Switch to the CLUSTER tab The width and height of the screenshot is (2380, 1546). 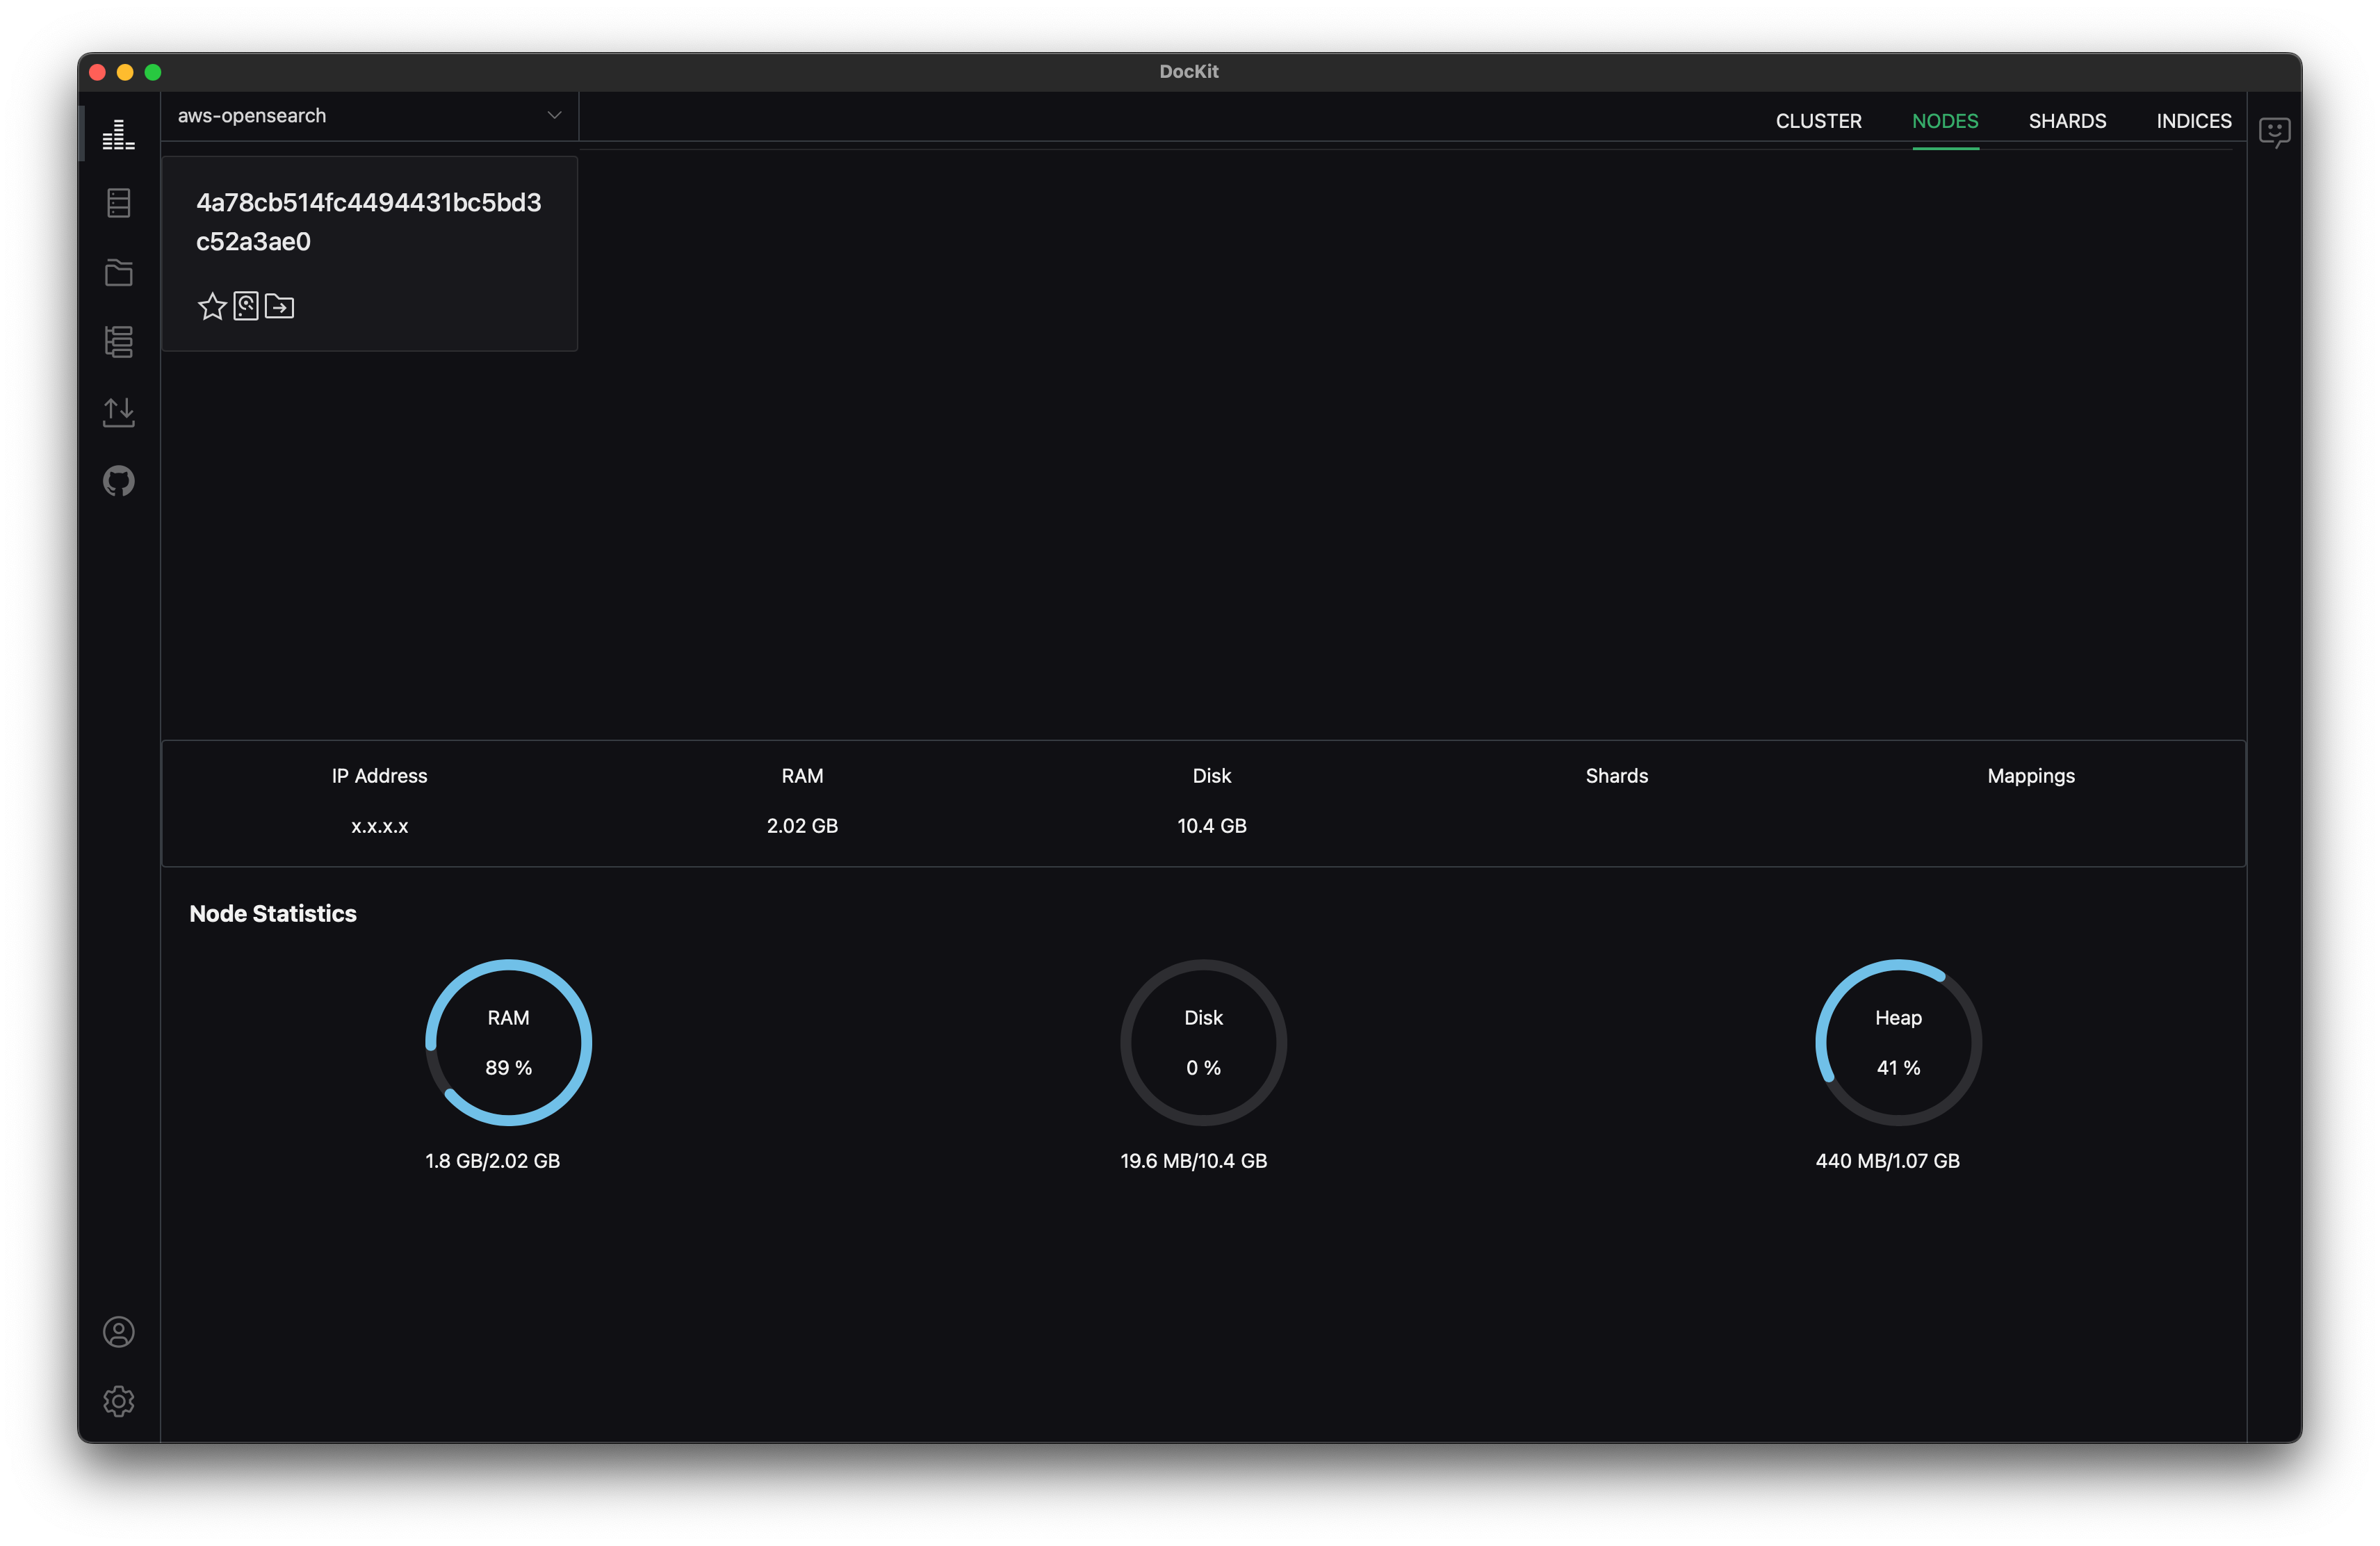(1818, 121)
